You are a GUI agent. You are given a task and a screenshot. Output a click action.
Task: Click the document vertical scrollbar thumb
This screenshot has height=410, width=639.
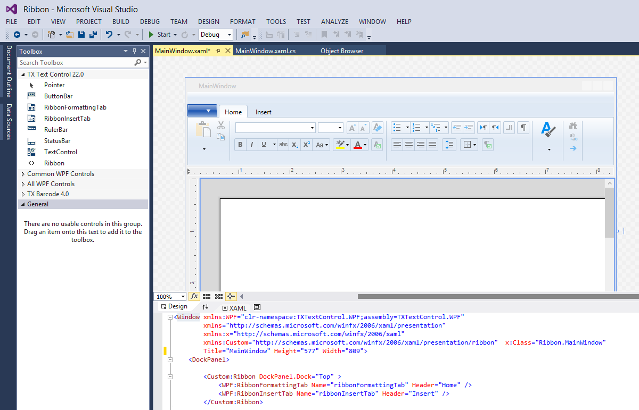(610, 213)
